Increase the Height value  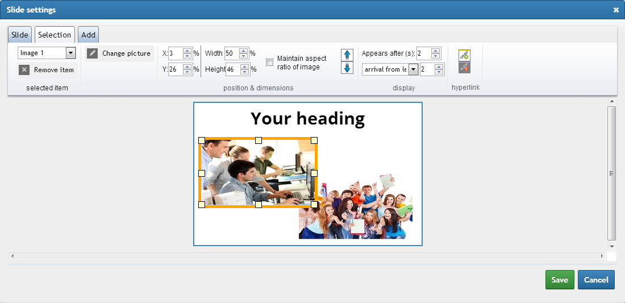click(245, 67)
